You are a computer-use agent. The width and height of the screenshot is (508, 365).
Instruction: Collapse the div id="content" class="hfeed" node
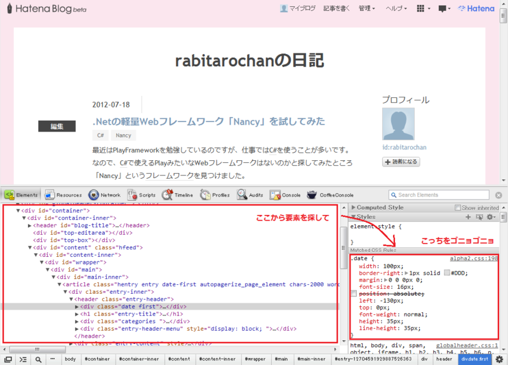pyautogui.click(x=30, y=247)
